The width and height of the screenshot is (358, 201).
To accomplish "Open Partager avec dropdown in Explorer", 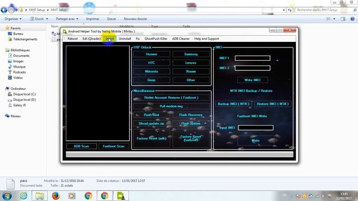I will [x=67, y=19].
